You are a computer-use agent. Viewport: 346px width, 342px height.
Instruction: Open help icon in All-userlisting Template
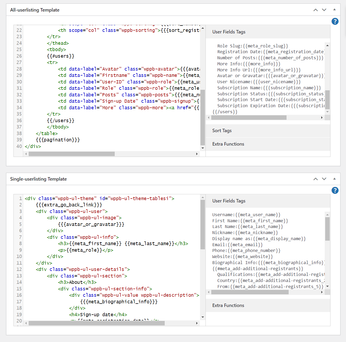tap(335, 21)
